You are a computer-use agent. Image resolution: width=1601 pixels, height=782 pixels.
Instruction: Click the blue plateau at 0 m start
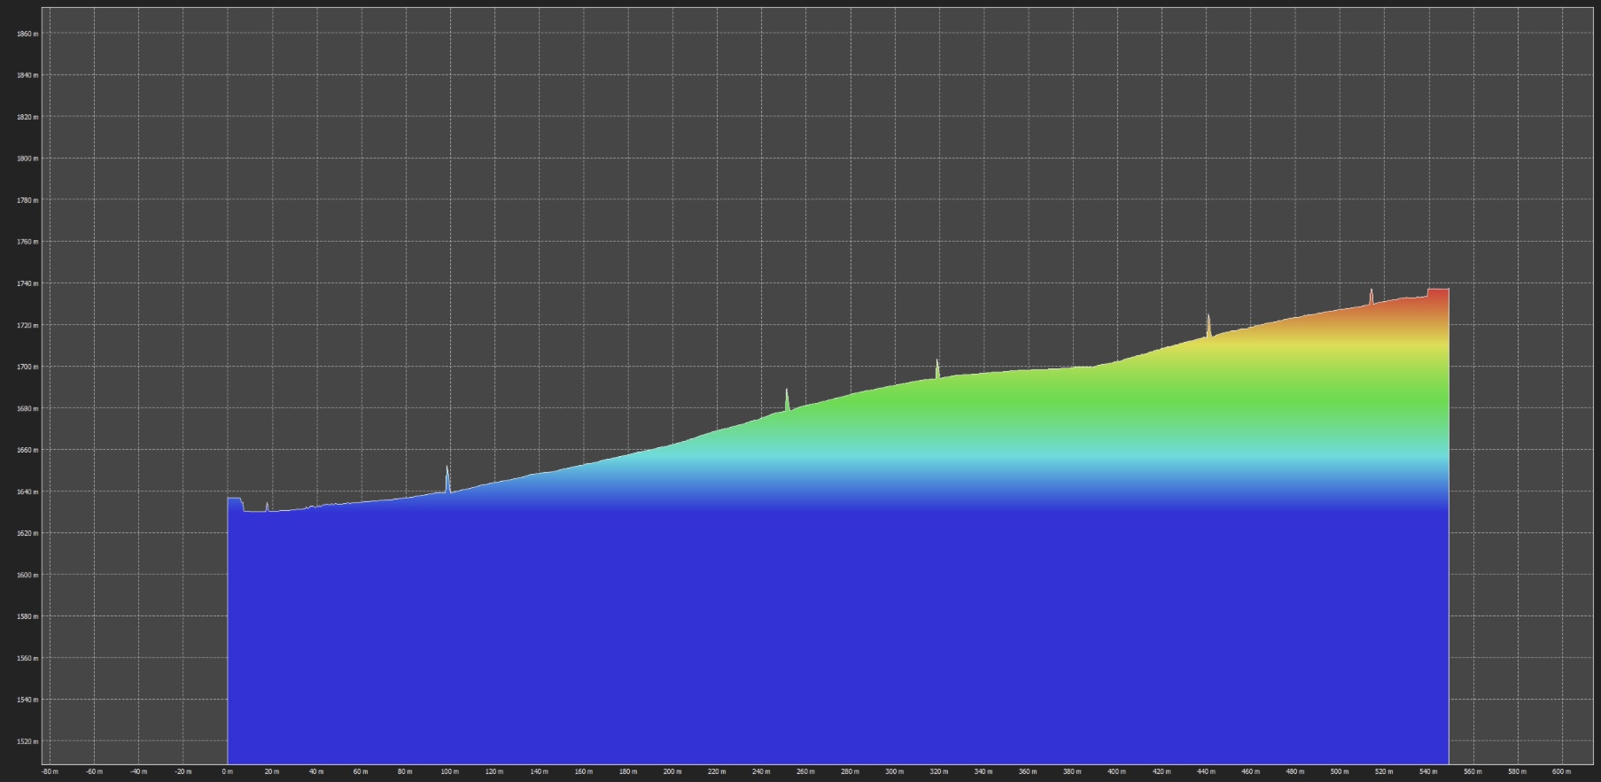pos(235,503)
